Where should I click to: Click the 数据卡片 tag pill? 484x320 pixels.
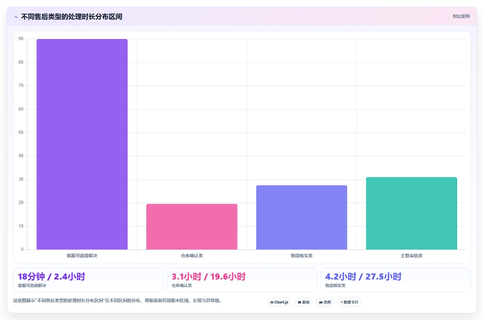pos(349,302)
